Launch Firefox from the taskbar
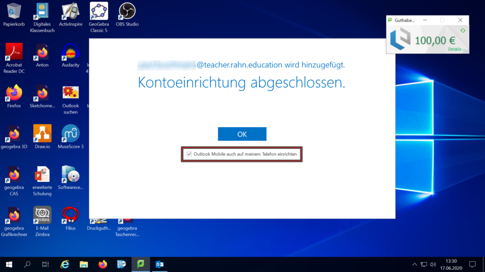This screenshot has width=485, height=272. tap(103, 264)
